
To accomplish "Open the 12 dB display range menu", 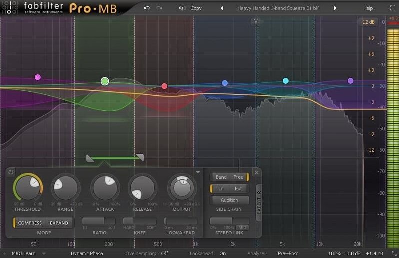I will coord(368,22).
